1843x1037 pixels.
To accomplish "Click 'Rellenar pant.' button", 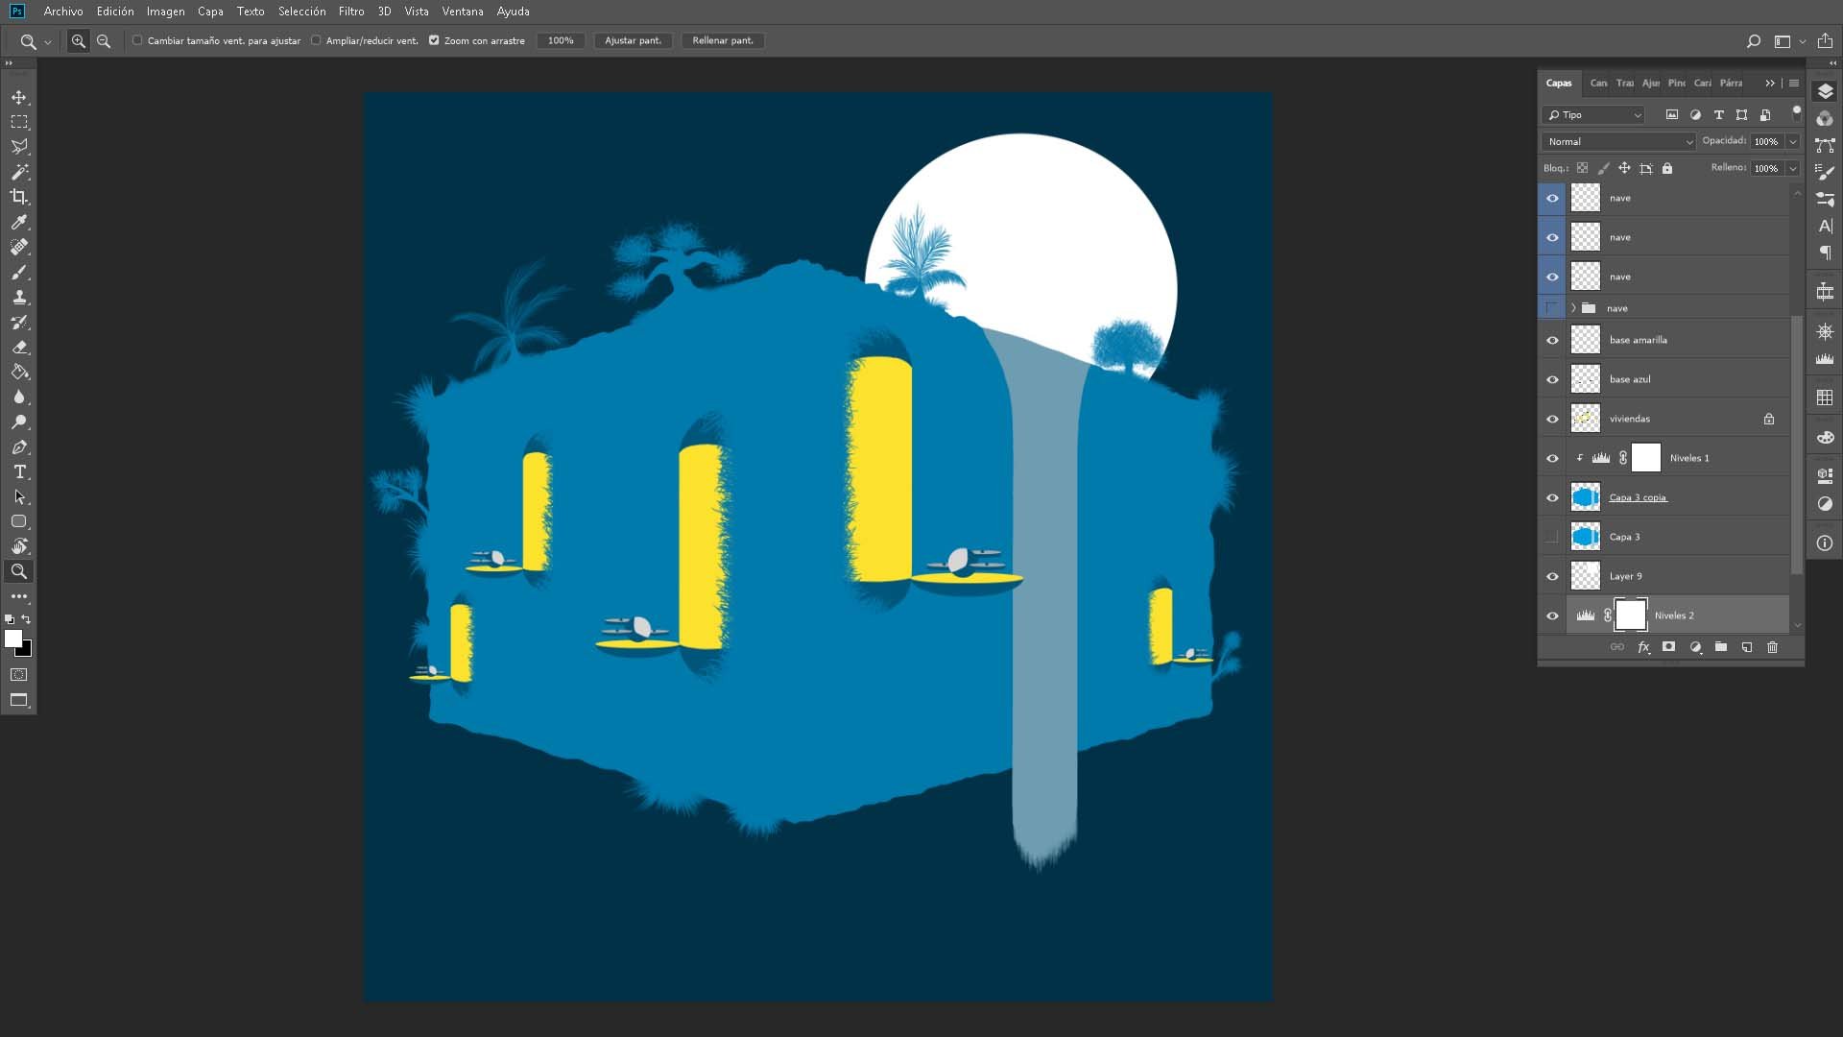I will point(723,40).
